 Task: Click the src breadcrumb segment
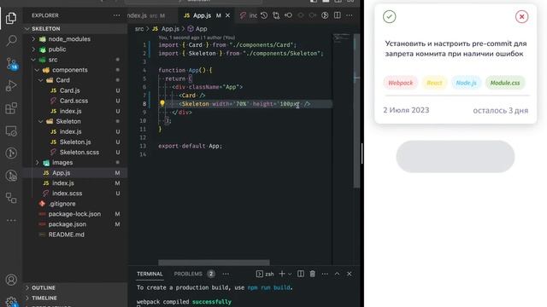click(x=139, y=29)
